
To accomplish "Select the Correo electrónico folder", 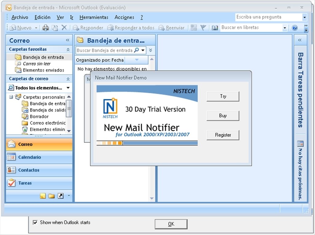I will point(44,123).
